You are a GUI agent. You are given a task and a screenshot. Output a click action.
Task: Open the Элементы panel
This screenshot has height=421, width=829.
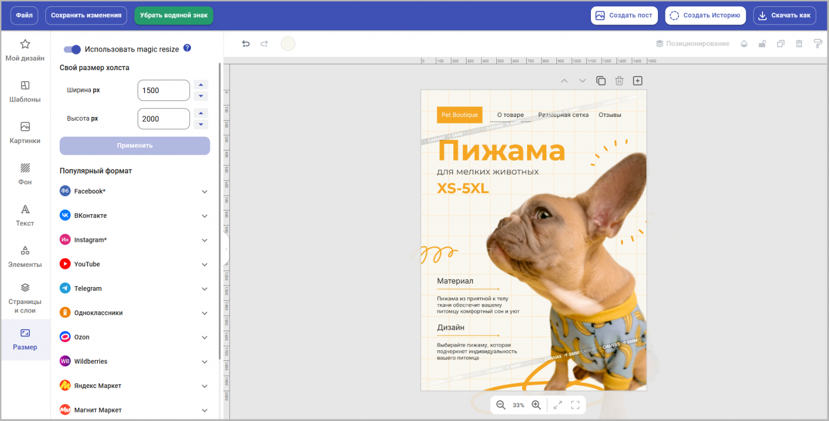click(24, 256)
